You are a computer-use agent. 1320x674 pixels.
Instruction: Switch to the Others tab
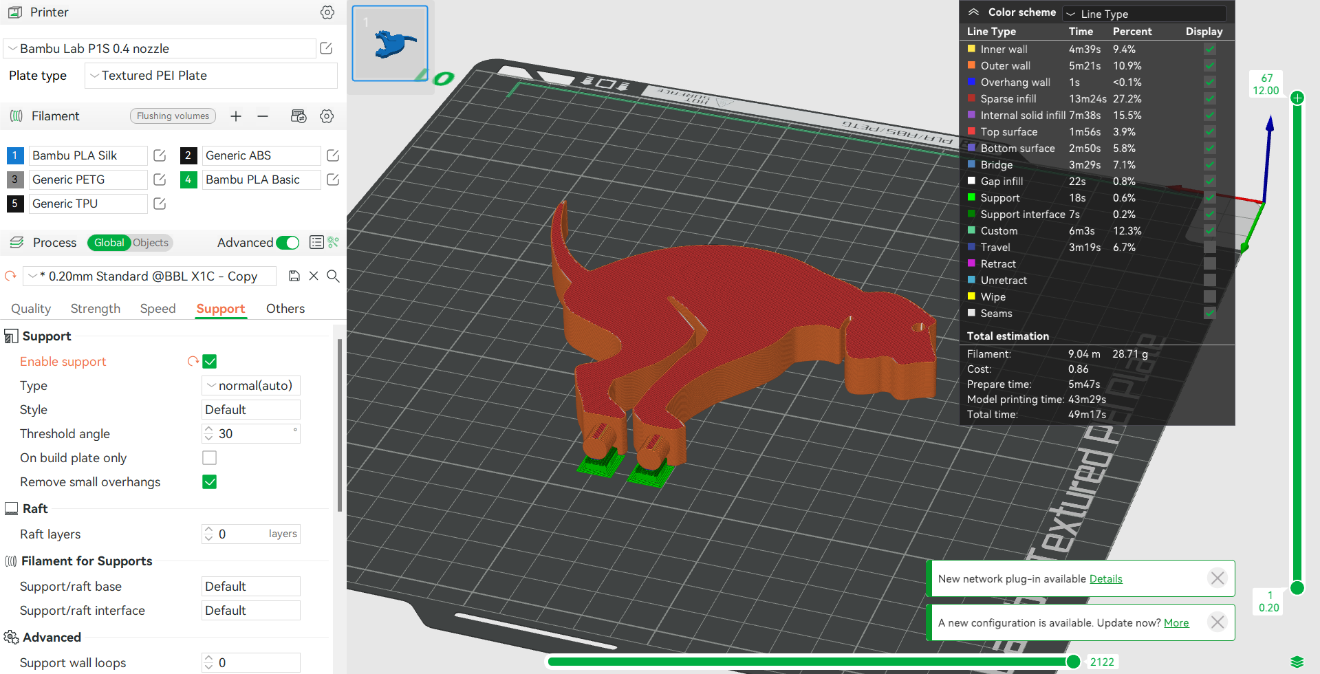(285, 309)
